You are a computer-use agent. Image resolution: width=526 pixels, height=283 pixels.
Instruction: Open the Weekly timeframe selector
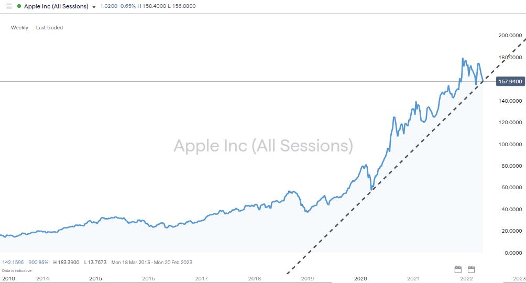point(19,28)
